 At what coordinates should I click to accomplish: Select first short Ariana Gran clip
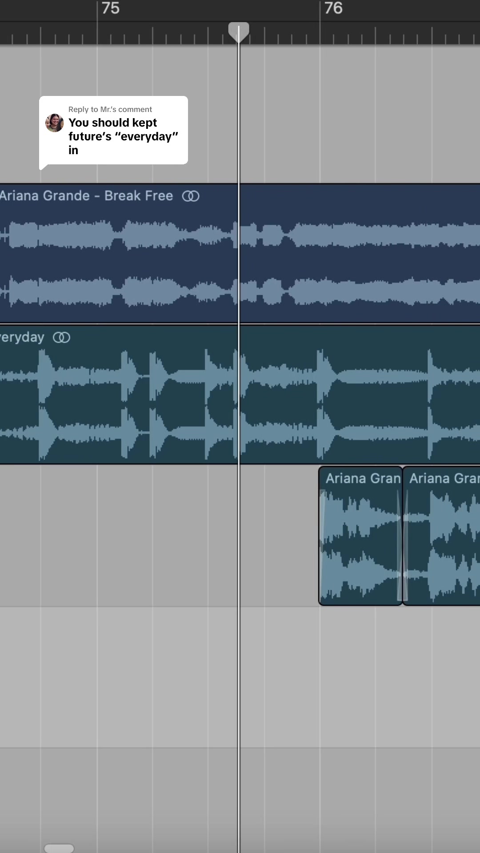tap(360, 535)
